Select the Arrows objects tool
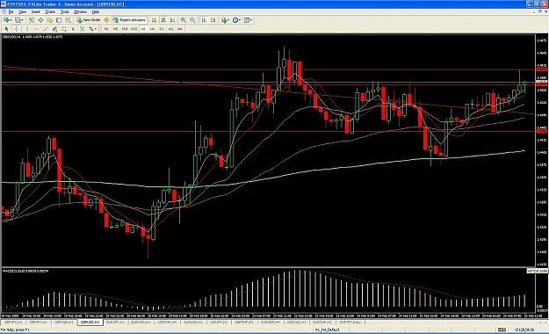 [91, 29]
